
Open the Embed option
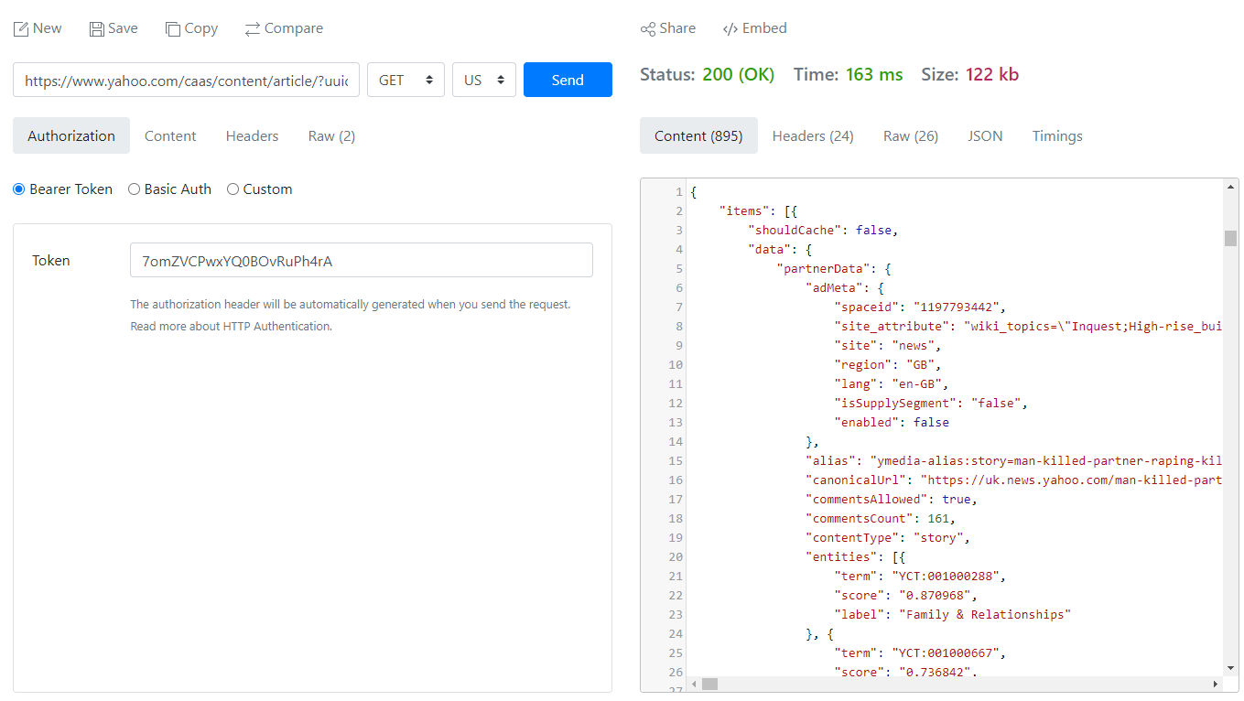click(754, 28)
